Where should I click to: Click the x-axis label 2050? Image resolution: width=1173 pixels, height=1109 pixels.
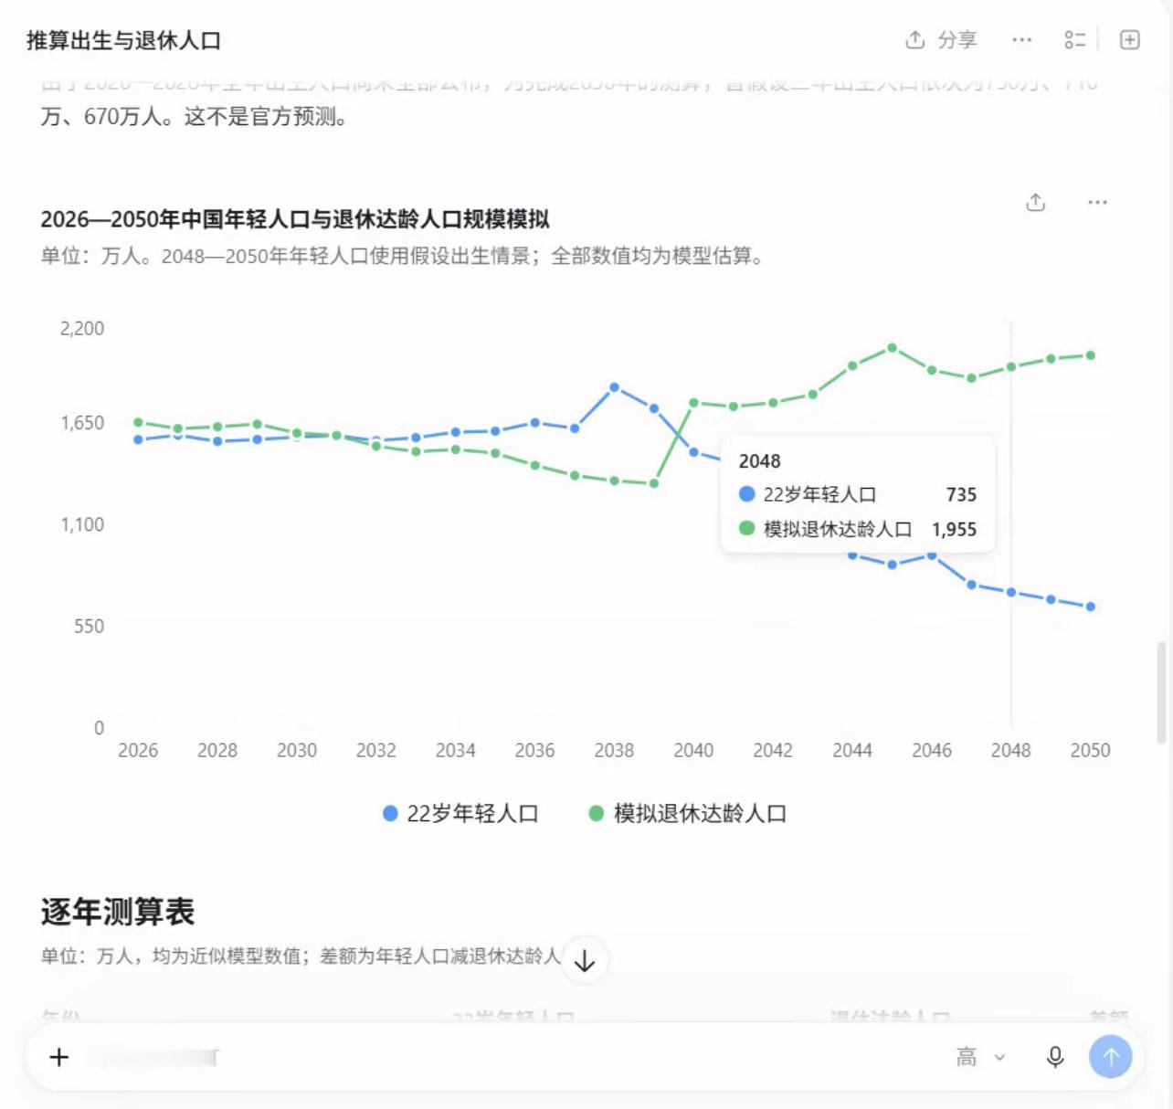coord(1091,750)
